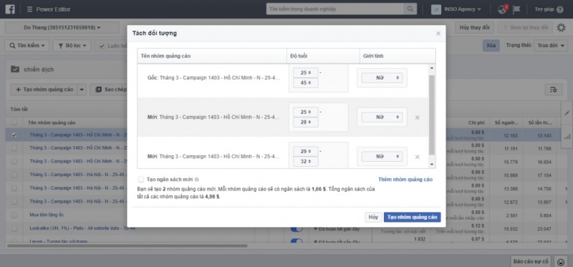
Task: Click the Facebook logo icon
Action: click(10, 9)
